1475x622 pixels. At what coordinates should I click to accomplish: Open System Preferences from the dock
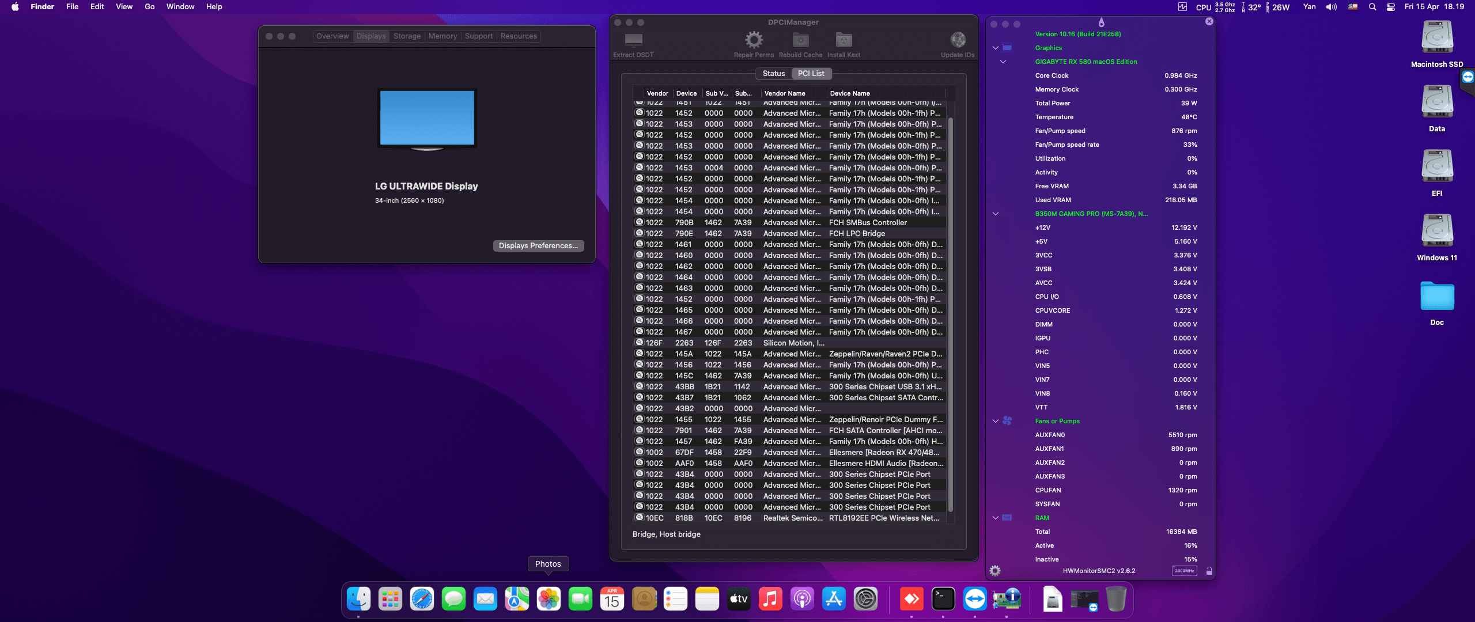(x=865, y=599)
